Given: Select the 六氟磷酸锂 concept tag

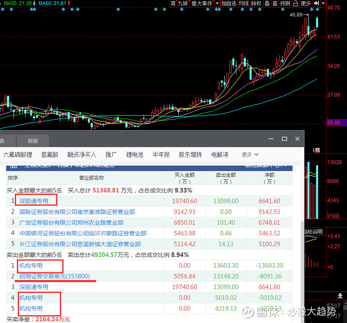Looking at the screenshot, I should click(18, 155).
